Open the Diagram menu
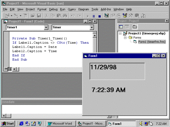Screen dimensions: 170x127 tap(84, 9)
